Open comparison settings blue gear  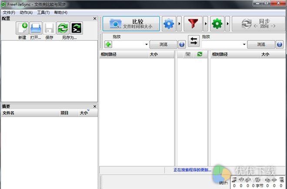pos(169,23)
